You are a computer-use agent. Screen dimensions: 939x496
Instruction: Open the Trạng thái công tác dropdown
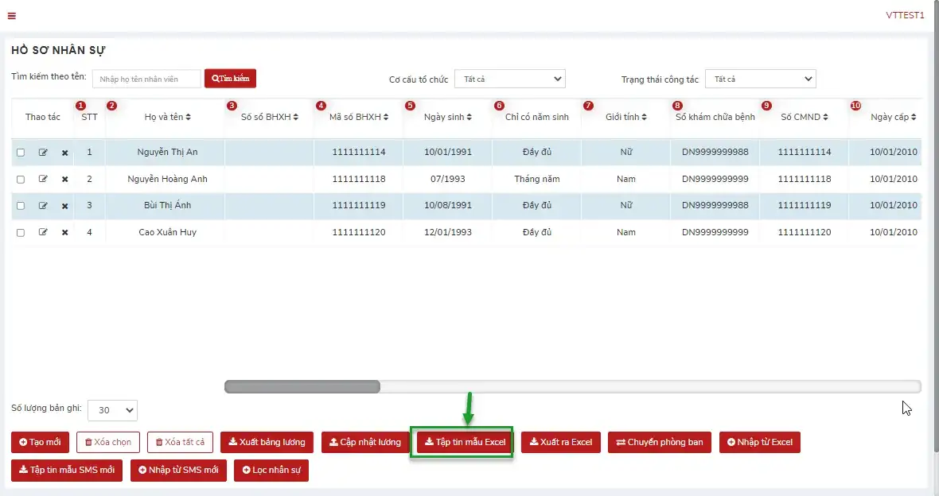[761, 79]
